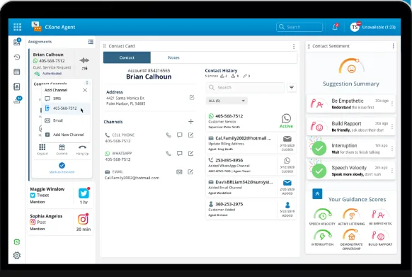Open Contact Card options menu

(x=294, y=46)
